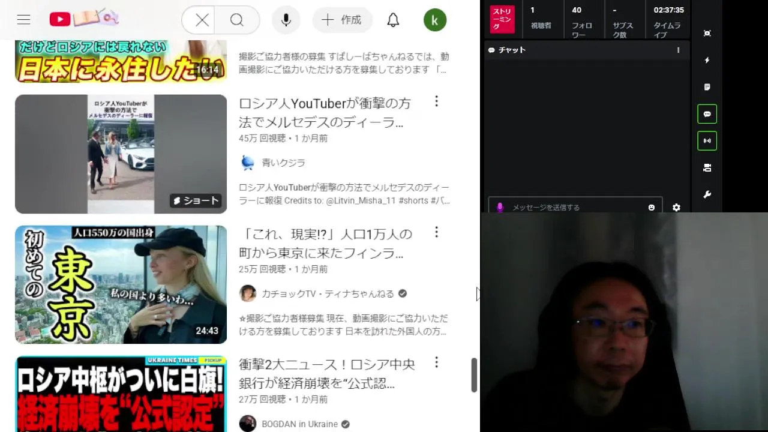Click the 24:43 duration badge
This screenshot has width=768, height=432.
[x=207, y=331]
